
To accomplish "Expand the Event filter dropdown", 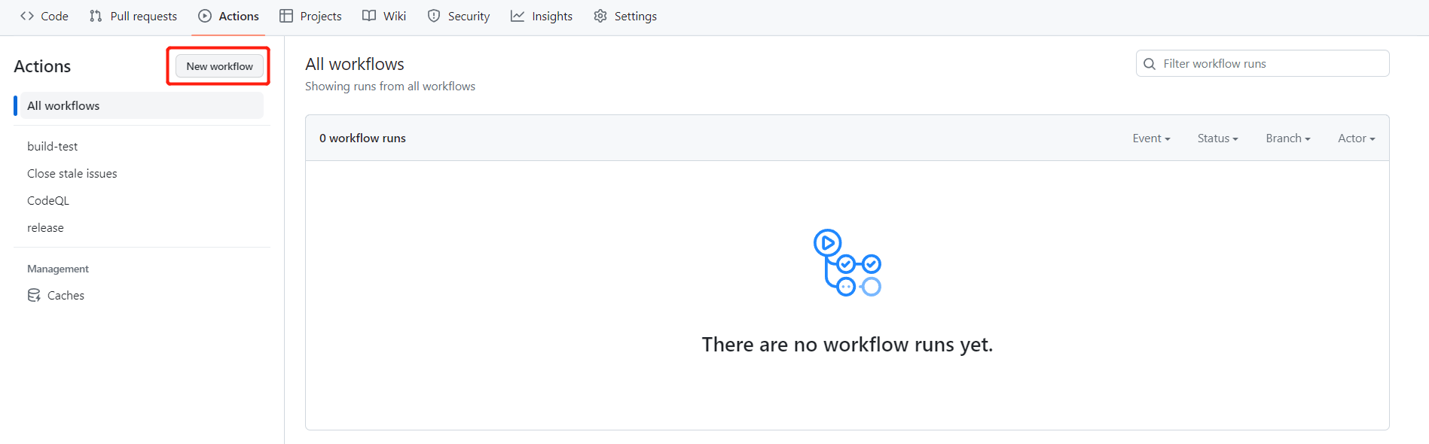I will click(x=1151, y=138).
